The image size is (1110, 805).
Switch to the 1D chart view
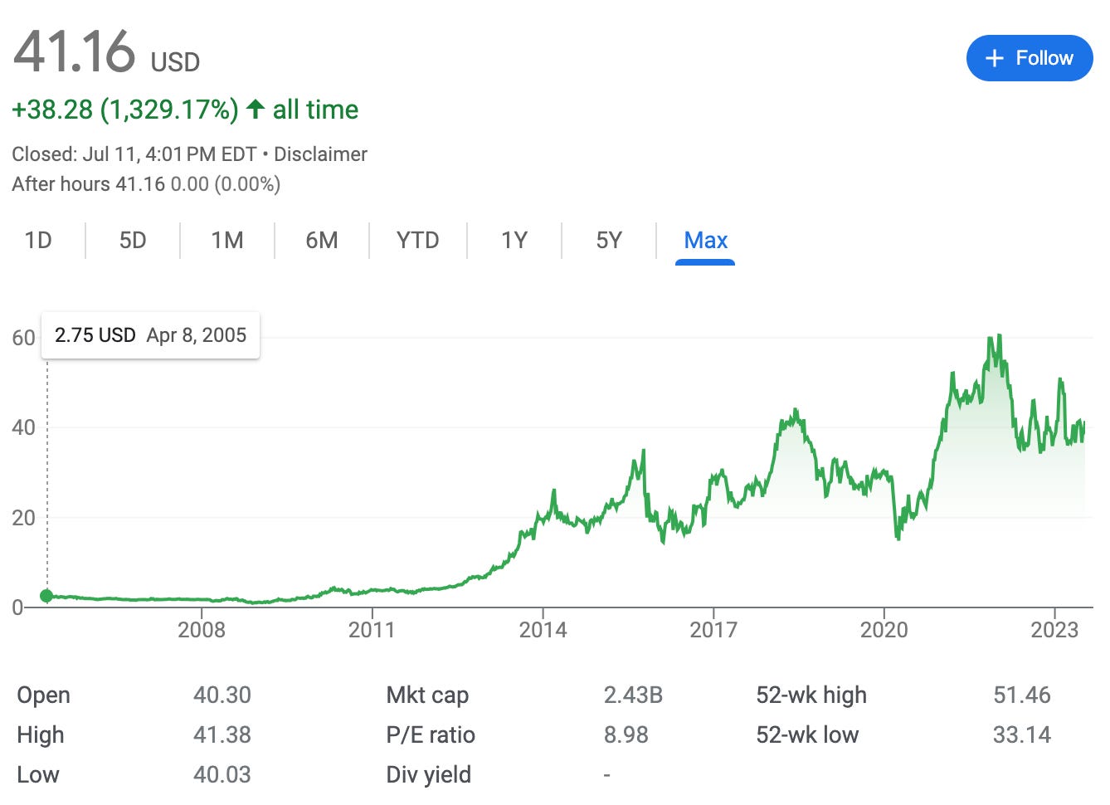(x=38, y=240)
